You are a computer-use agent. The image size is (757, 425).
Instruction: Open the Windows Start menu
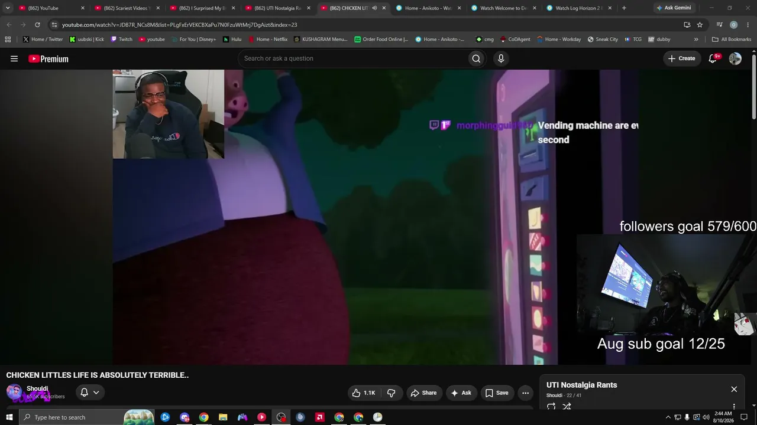[x=9, y=417]
